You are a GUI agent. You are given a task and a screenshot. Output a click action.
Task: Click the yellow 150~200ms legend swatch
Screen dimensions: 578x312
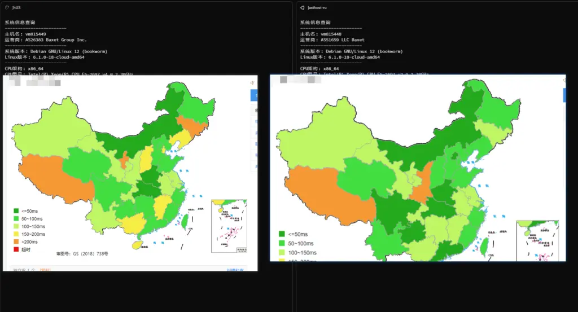[16, 234]
